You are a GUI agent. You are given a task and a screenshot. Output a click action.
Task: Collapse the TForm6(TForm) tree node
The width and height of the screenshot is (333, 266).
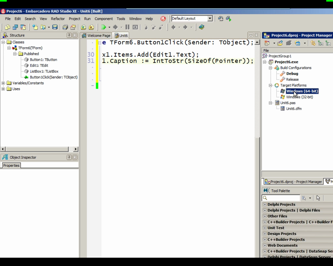coord(9,48)
